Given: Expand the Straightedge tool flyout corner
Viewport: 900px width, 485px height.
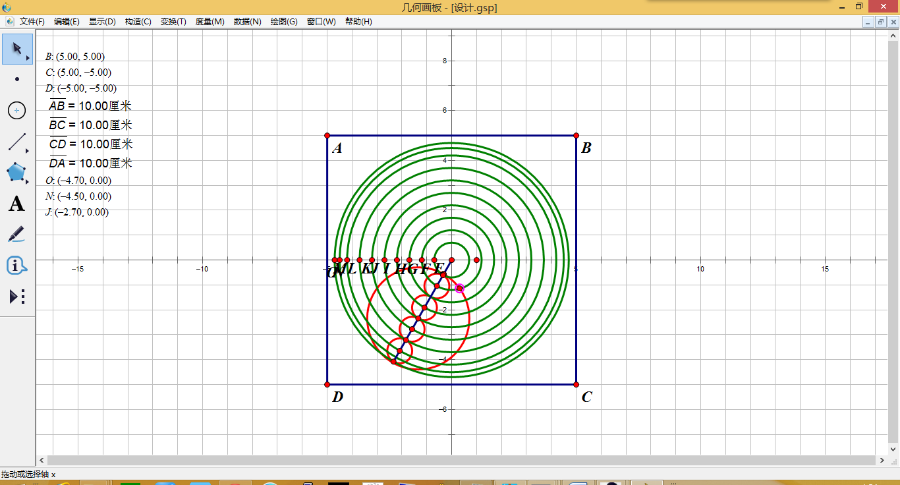Looking at the screenshot, I should pos(28,152).
